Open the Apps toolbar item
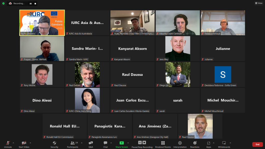 coord(209,144)
